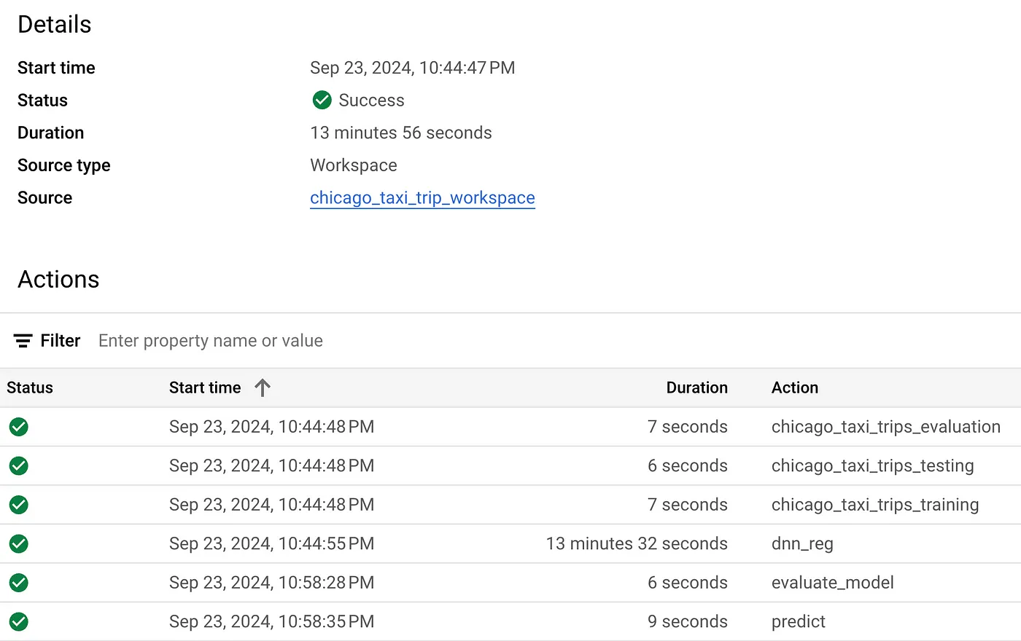Image resolution: width=1021 pixels, height=641 pixels.
Task: Select the 13 minutes 32 seconds duration cell
Action: [x=637, y=544]
